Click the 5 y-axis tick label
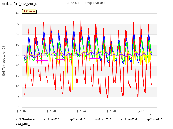The image size is (173, 129). point(18,97)
